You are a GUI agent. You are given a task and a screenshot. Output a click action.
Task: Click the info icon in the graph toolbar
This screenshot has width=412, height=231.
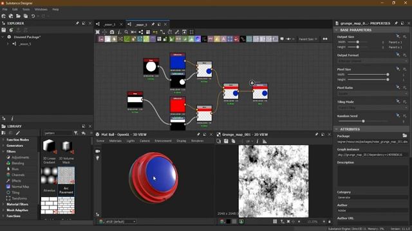click(119, 32)
